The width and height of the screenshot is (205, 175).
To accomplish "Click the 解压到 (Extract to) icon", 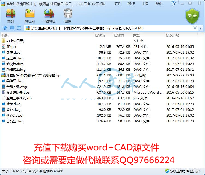I will [30, 13].
